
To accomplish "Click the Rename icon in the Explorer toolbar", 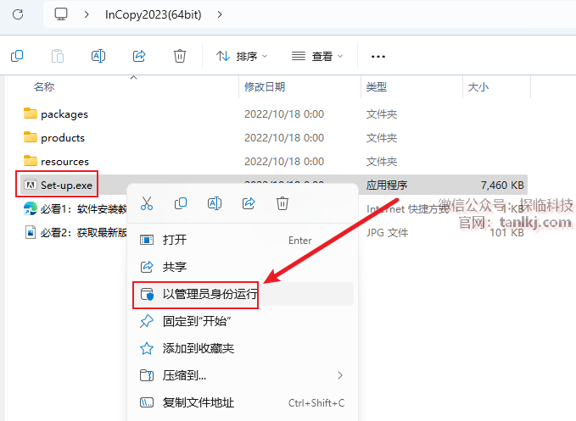I will [98, 56].
